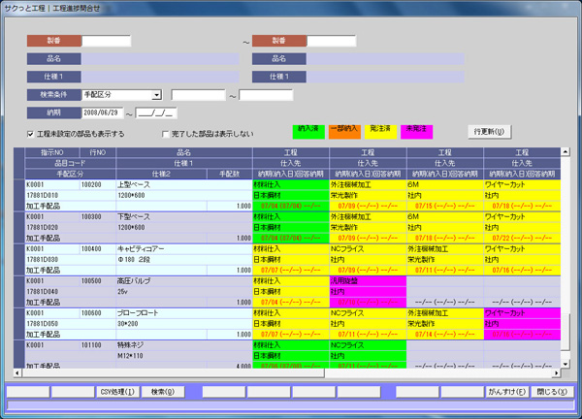Click magenta ワイヤーカット cell in ブローフロート row

click(x=522, y=313)
